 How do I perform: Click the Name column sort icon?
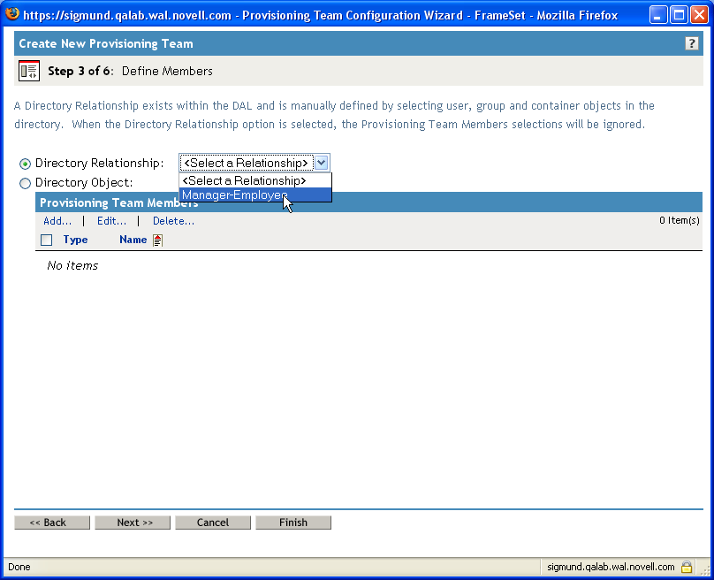157,240
